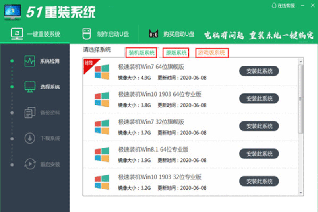Click the 在线客服 bell icon
Image resolution: width=318 pixels, height=212 pixels.
pos(274,6)
